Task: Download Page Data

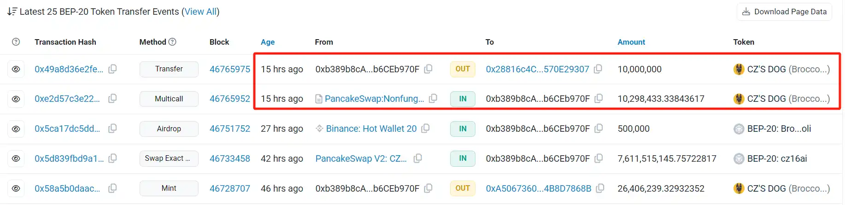Action: click(x=784, y=12)
